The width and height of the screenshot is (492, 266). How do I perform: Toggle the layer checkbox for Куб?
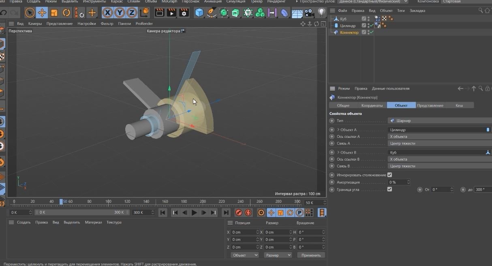(364, 19)
